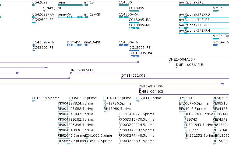The image size is (229, 145).
Task: Select the CG18095 gene label
Action: (136, 8)
